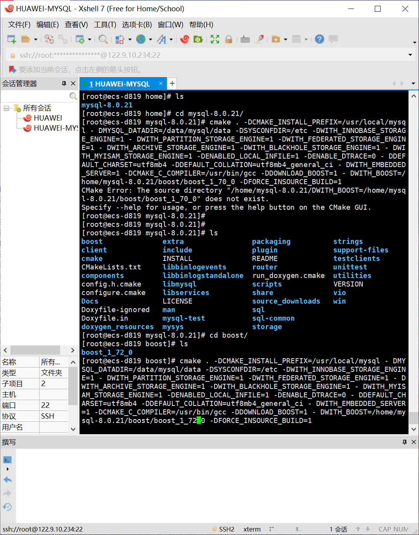This screenshot has height=535, width=419.
Task: Expand the dropdown next to Properties icon
Action: (x=90, y=39)
